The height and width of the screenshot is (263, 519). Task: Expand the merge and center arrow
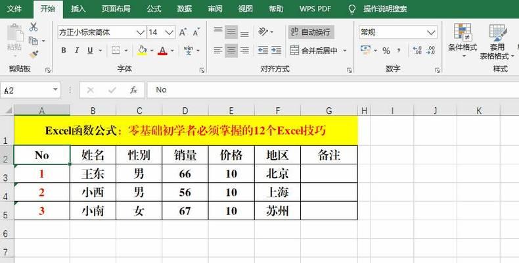[x=345, y=51]
